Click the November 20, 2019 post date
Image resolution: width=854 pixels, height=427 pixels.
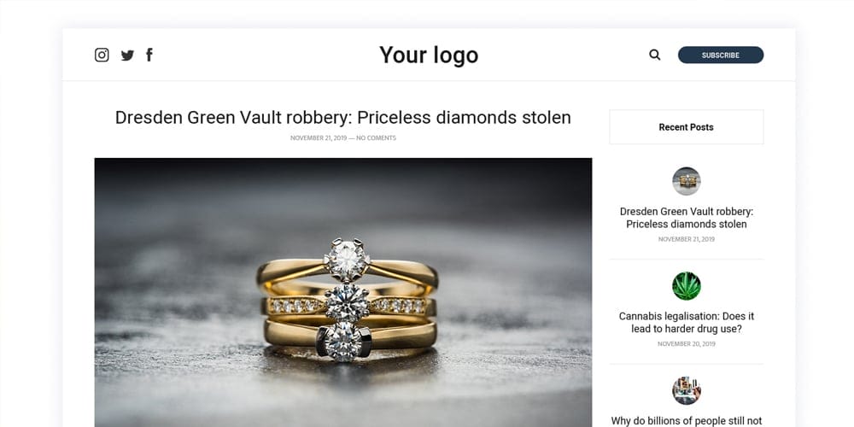coord(686,344)
